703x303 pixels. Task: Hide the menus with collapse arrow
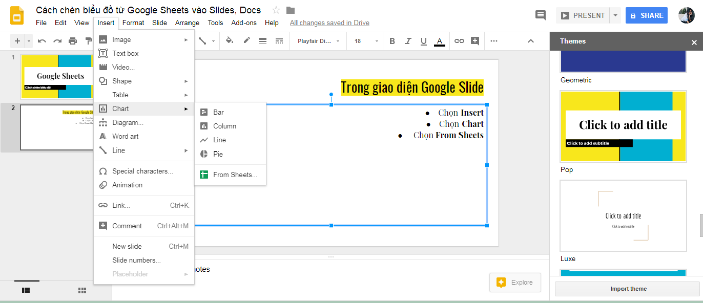tap(531, 41)
